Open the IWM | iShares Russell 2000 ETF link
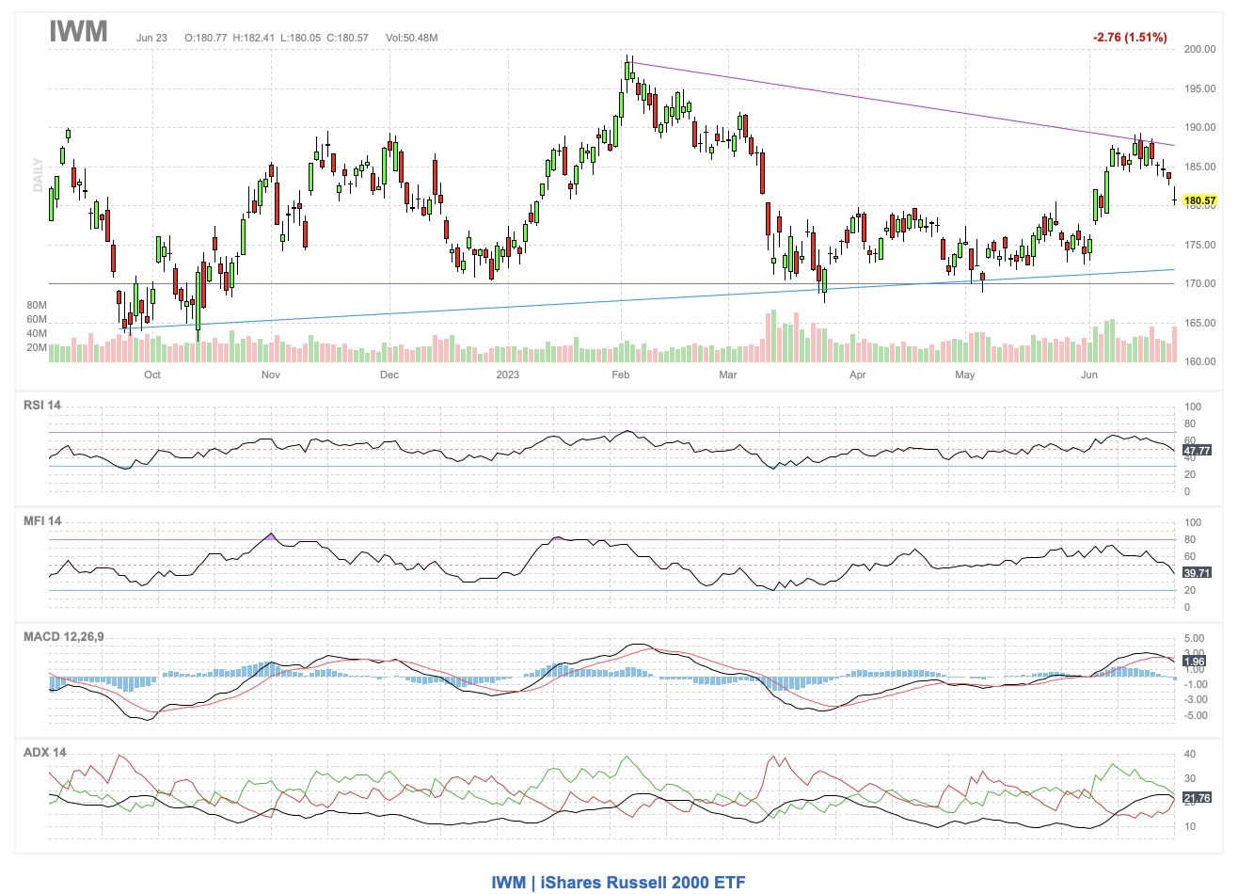Screen dimensions: 1238x894 618,882
